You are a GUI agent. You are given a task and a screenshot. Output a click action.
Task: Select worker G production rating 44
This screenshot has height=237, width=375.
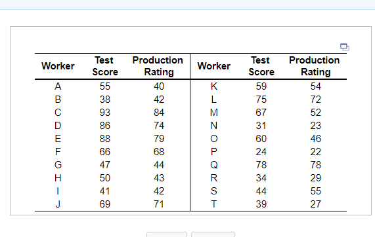[x=159, y=165]
